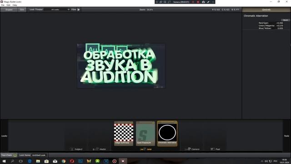Play the Look Theater preview
The width and height of the screenshot is (291, 164).
(79, 10)
